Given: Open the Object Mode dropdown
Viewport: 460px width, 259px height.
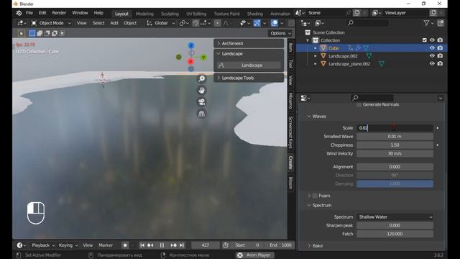Looking at the screenshot, I should click(51, 23).
